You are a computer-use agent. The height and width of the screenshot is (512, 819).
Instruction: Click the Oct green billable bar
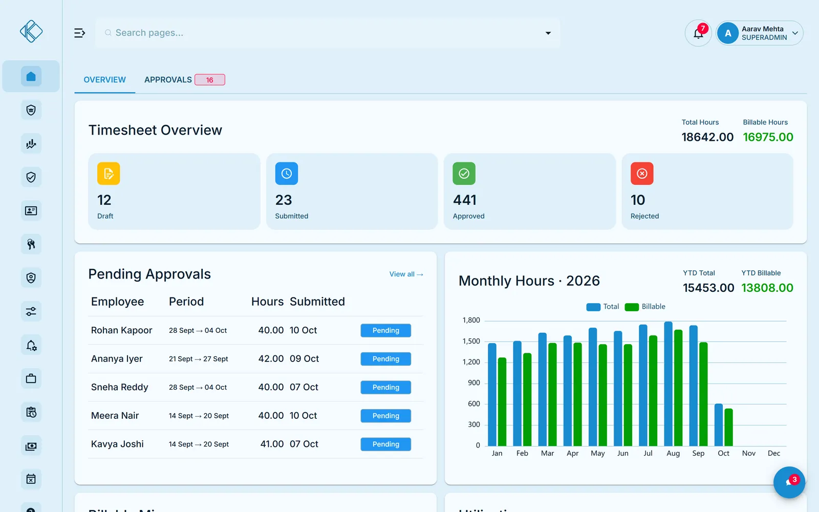(728, 427)
